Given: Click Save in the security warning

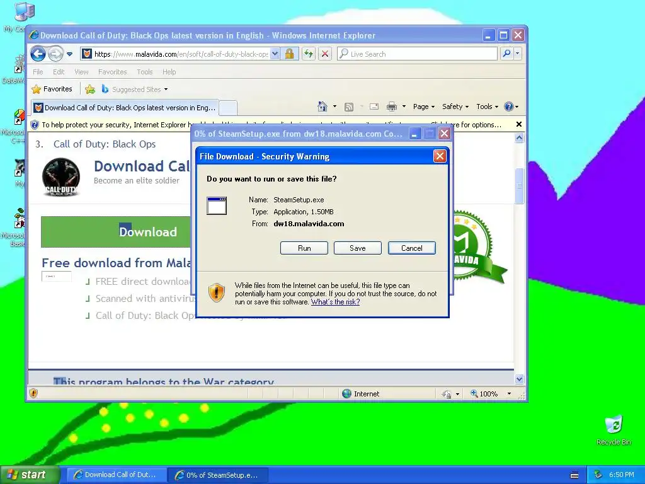Looking at the screenshot, I should coord(358,248).
